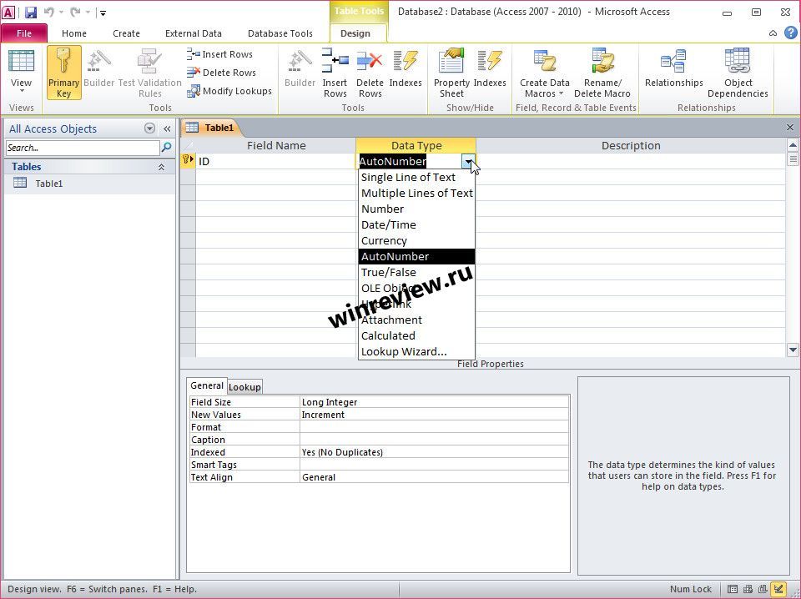Switch to the Create ribbon tab
Viewport: 801px width, 599px height.
(126, 33)
